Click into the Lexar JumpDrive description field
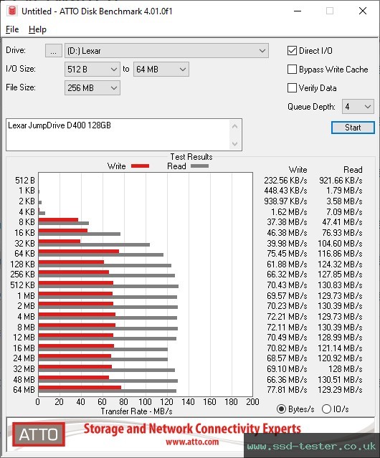Image resolution: width=380 pixels, height=458 pixels. [118, 135]
